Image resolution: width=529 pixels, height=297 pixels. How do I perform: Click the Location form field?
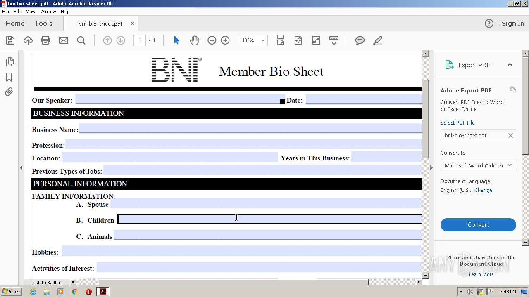click(x=169, y=157)
